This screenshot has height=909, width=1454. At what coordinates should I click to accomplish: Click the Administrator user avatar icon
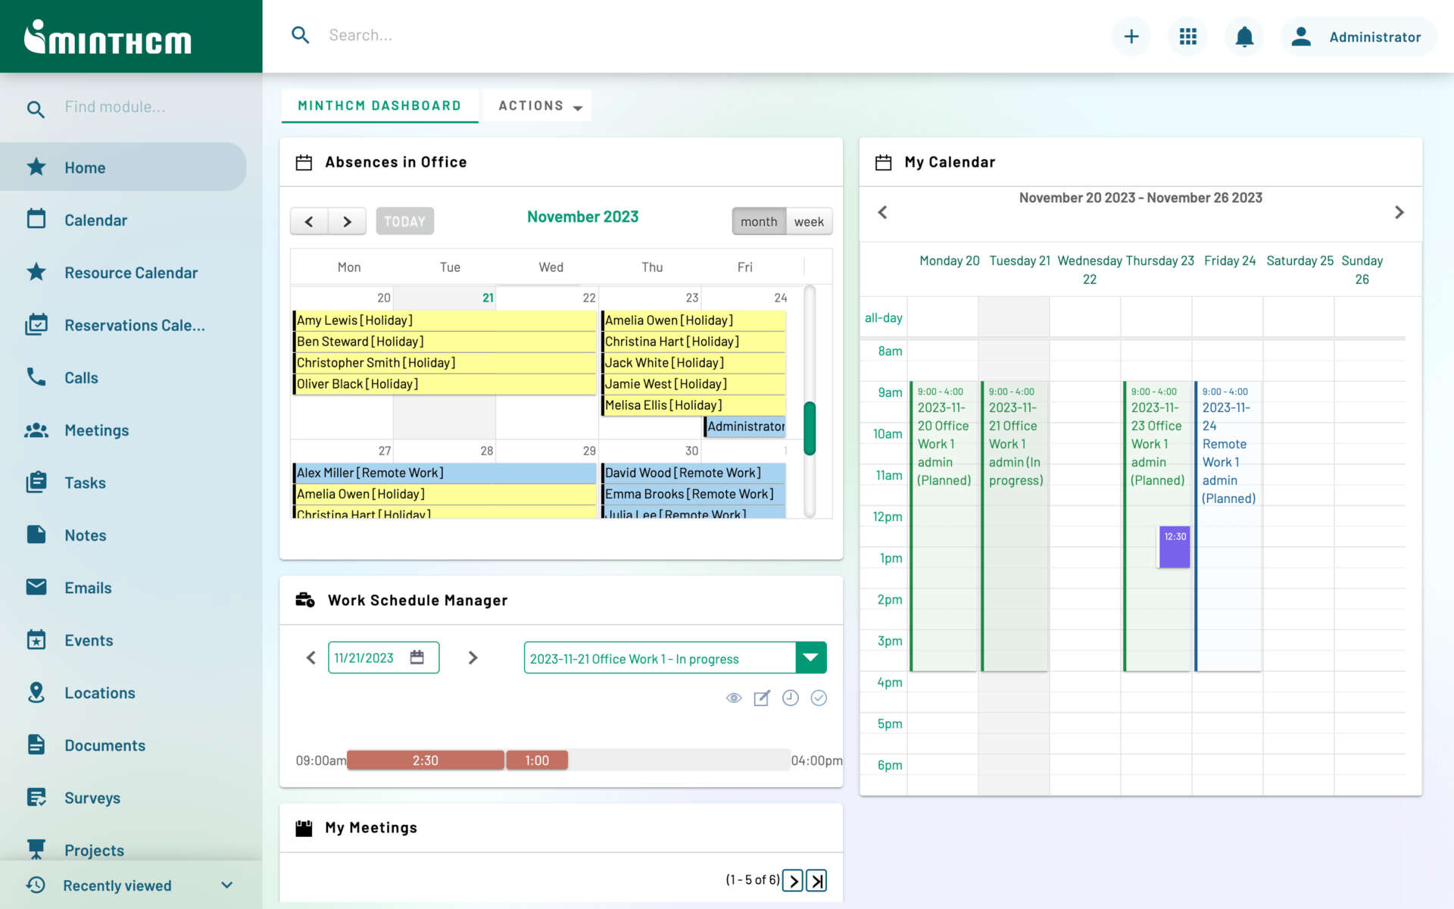click(x=1301, y=36)
